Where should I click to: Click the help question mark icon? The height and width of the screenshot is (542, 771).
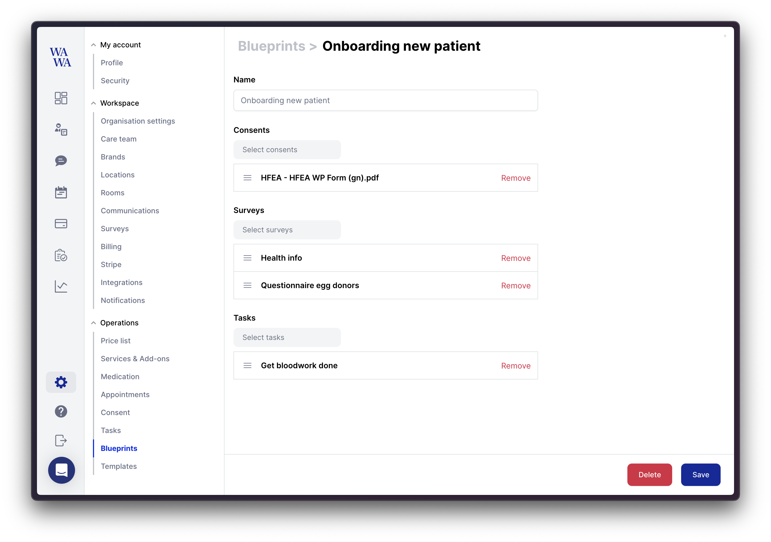[61, 411]
